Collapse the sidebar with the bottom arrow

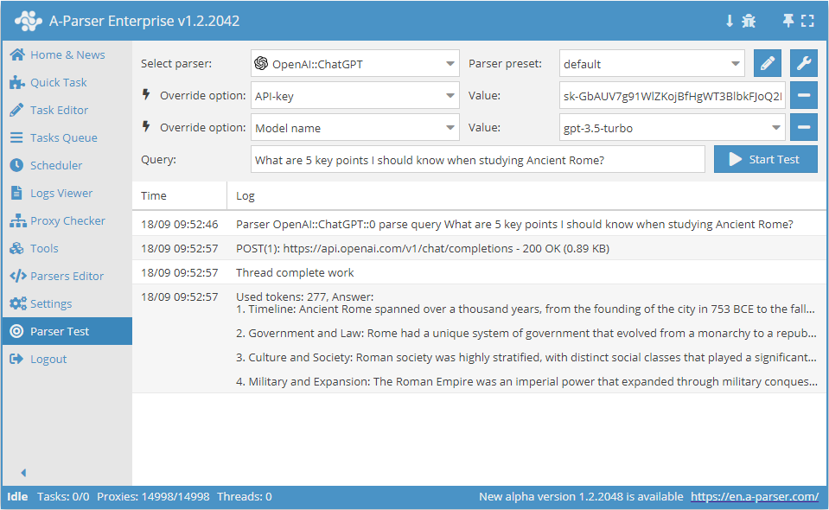(22, 473)
